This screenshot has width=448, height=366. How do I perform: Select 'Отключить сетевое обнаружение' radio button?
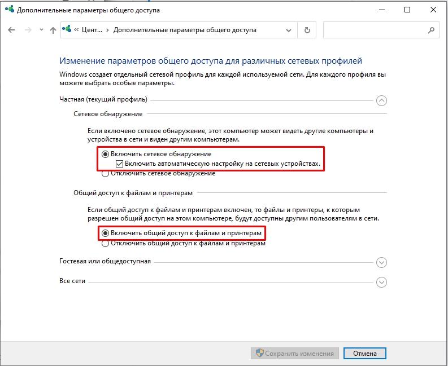[x=105, y=174]
